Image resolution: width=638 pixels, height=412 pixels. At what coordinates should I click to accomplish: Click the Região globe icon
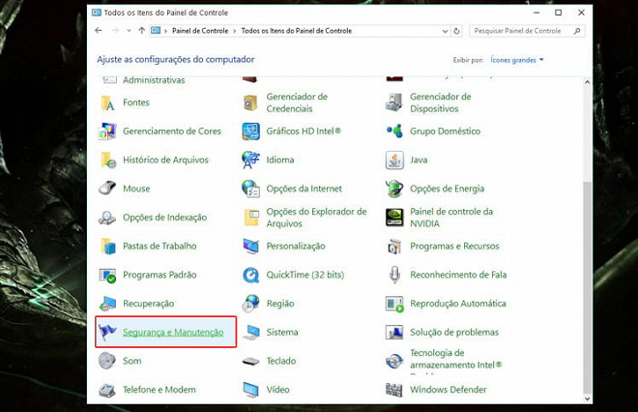251,304
